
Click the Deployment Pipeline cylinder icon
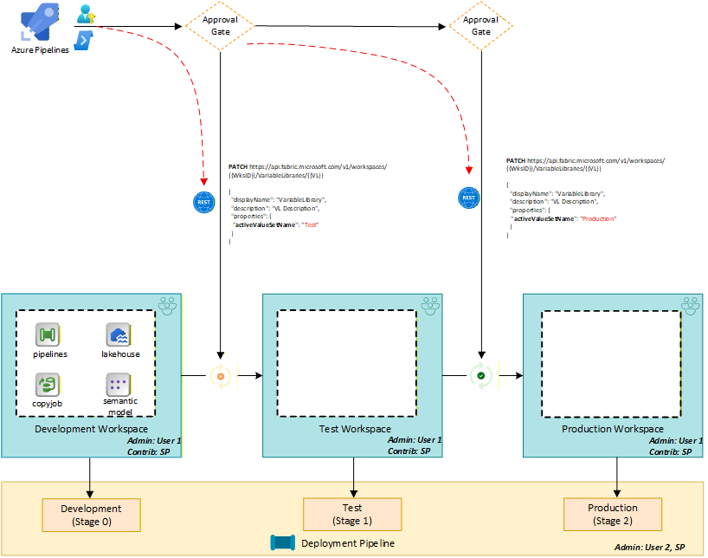(x=284, y=543)
